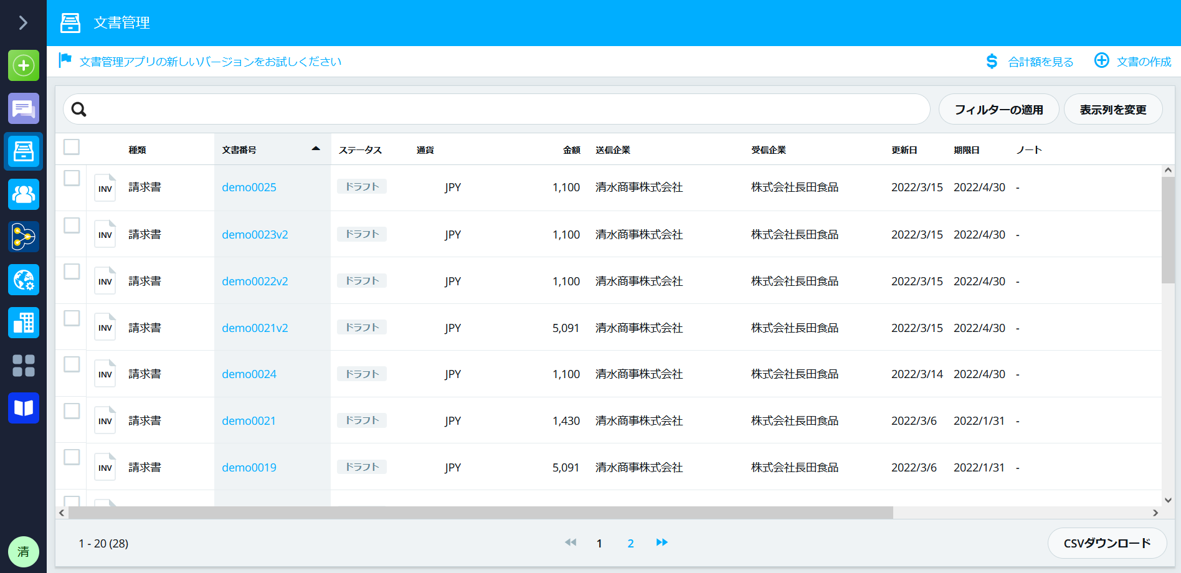Open the 合計額を見る link
The width and height of the screenshot is (1181, 573).
[1040, 62]
